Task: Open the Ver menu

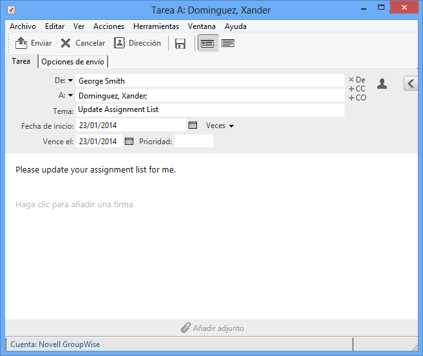Action: [79, 26]
